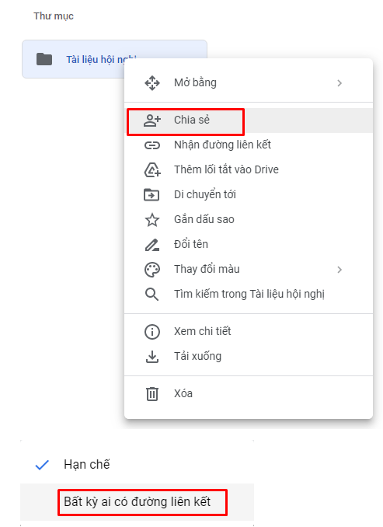Click the add-person Share icon
Viewport: 383px width, 527px height.
click(152, 120)
